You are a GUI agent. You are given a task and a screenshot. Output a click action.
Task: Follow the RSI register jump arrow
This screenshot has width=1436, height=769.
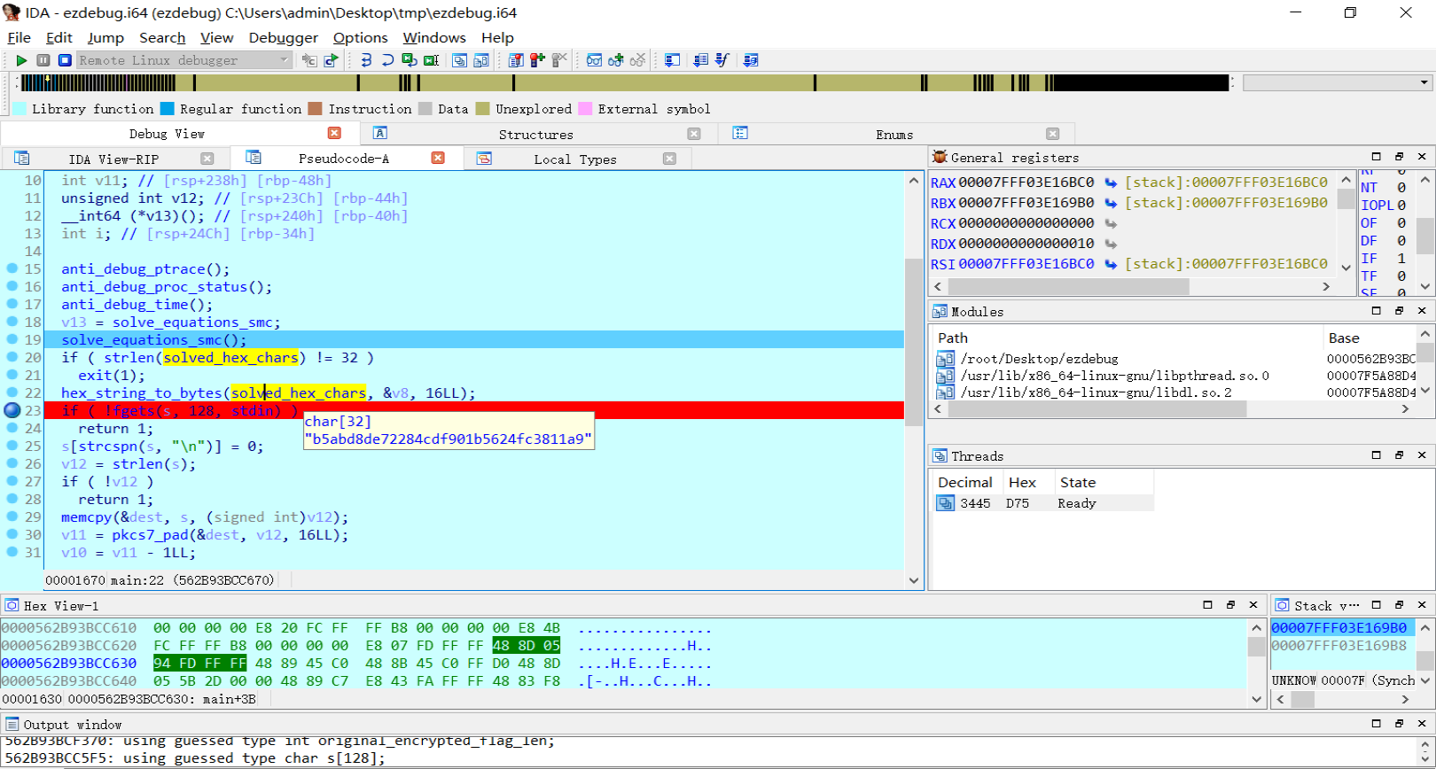coord(1111,264)
